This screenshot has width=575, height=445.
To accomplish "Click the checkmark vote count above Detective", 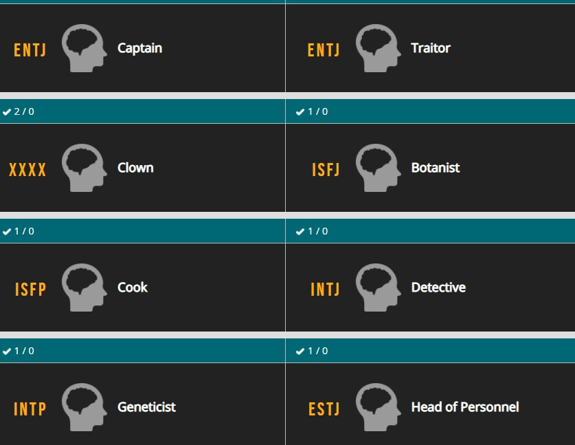I will pyautogui.click(x=312, y=231).
